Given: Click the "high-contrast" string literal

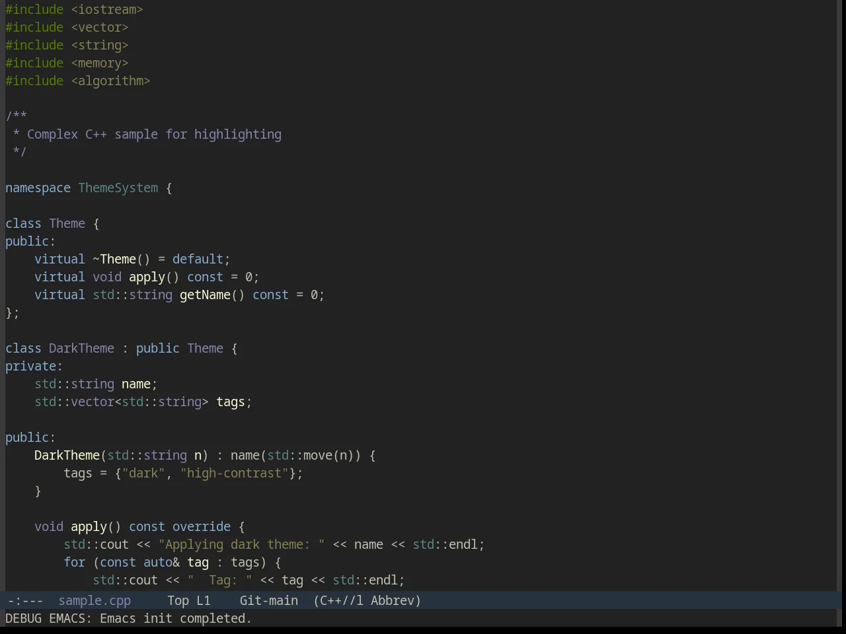Looking at the screenshot, I should [234, 473].
